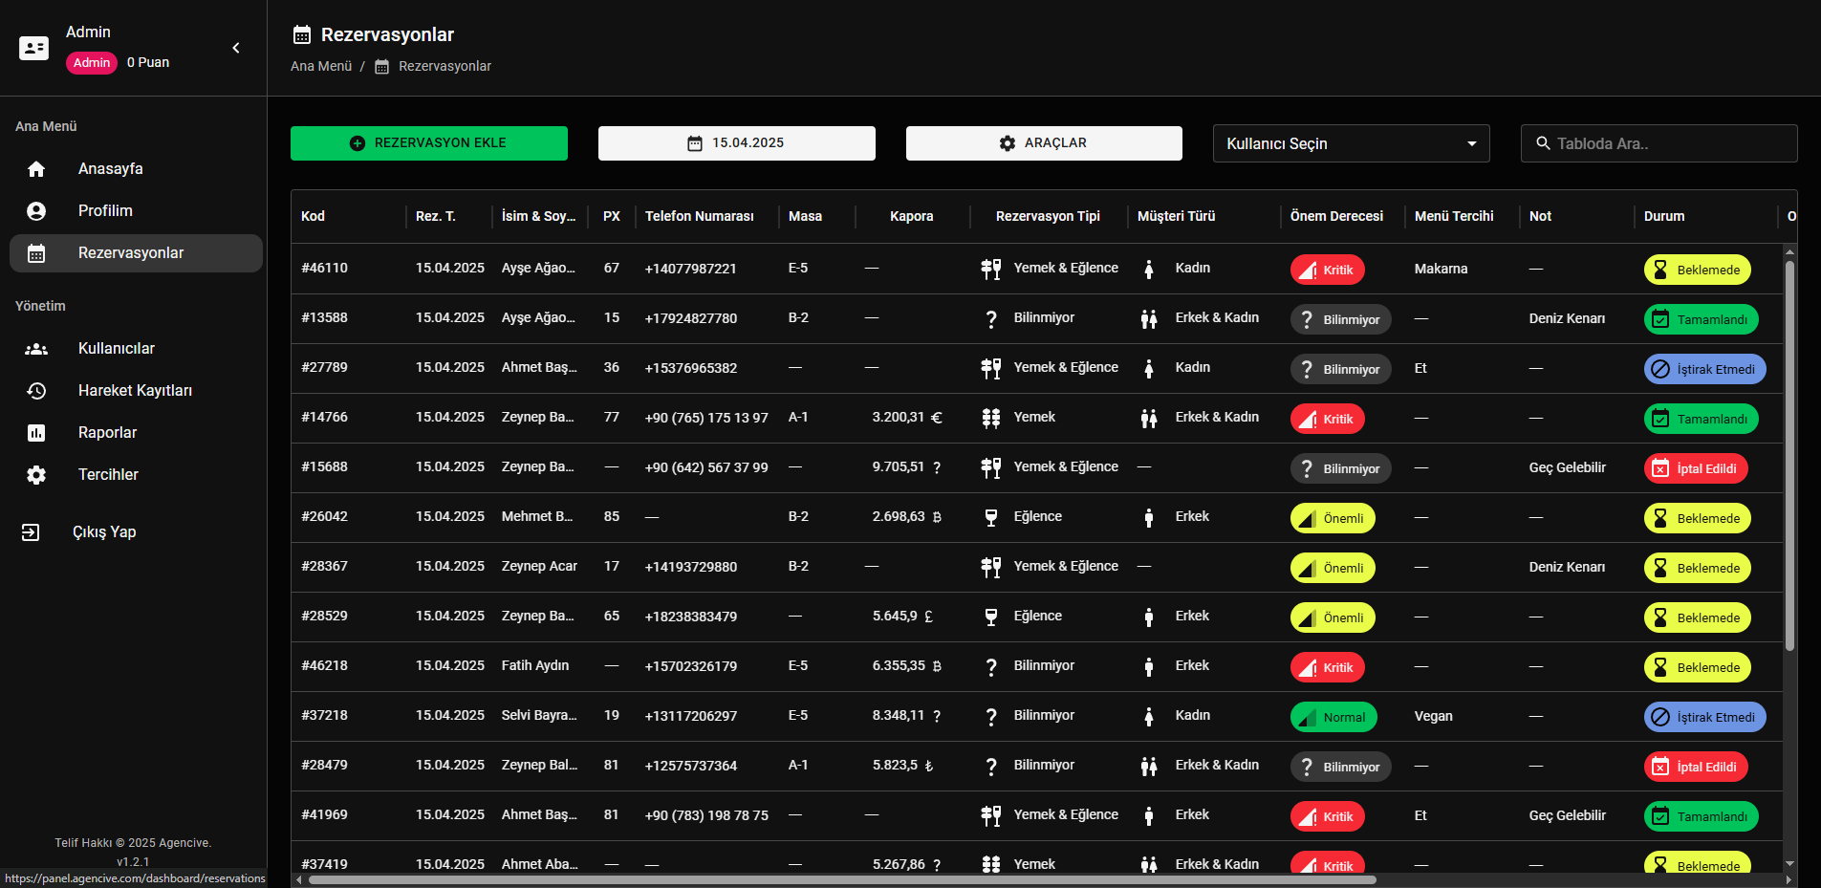Click the admin ID card icon

tap(33, 48)
